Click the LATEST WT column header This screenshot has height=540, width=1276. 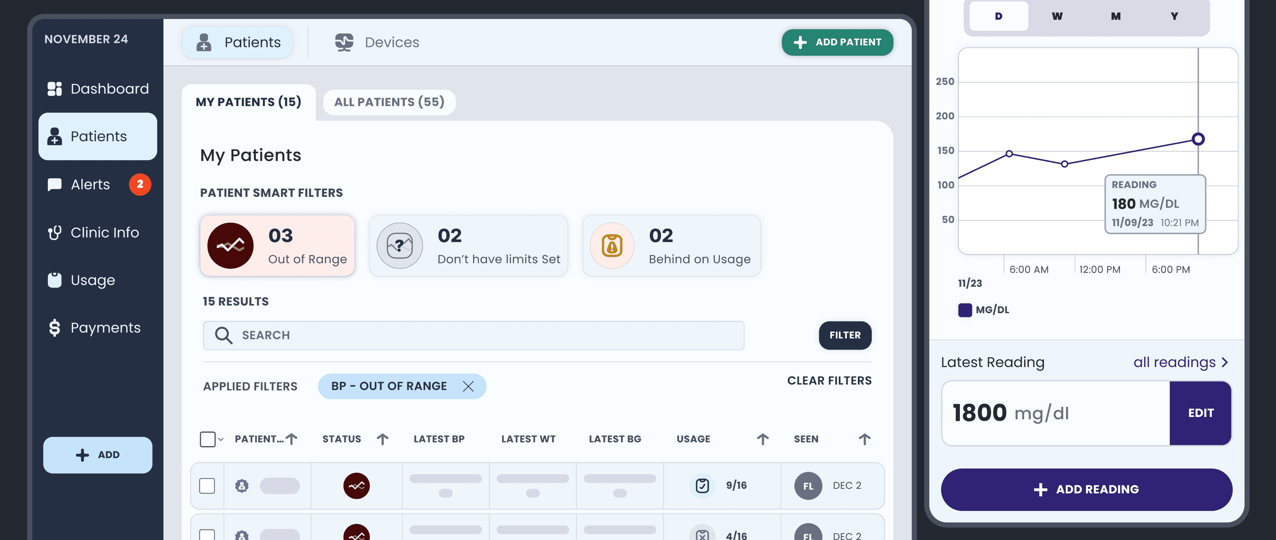pyautogui.click(x=528, y=439)
